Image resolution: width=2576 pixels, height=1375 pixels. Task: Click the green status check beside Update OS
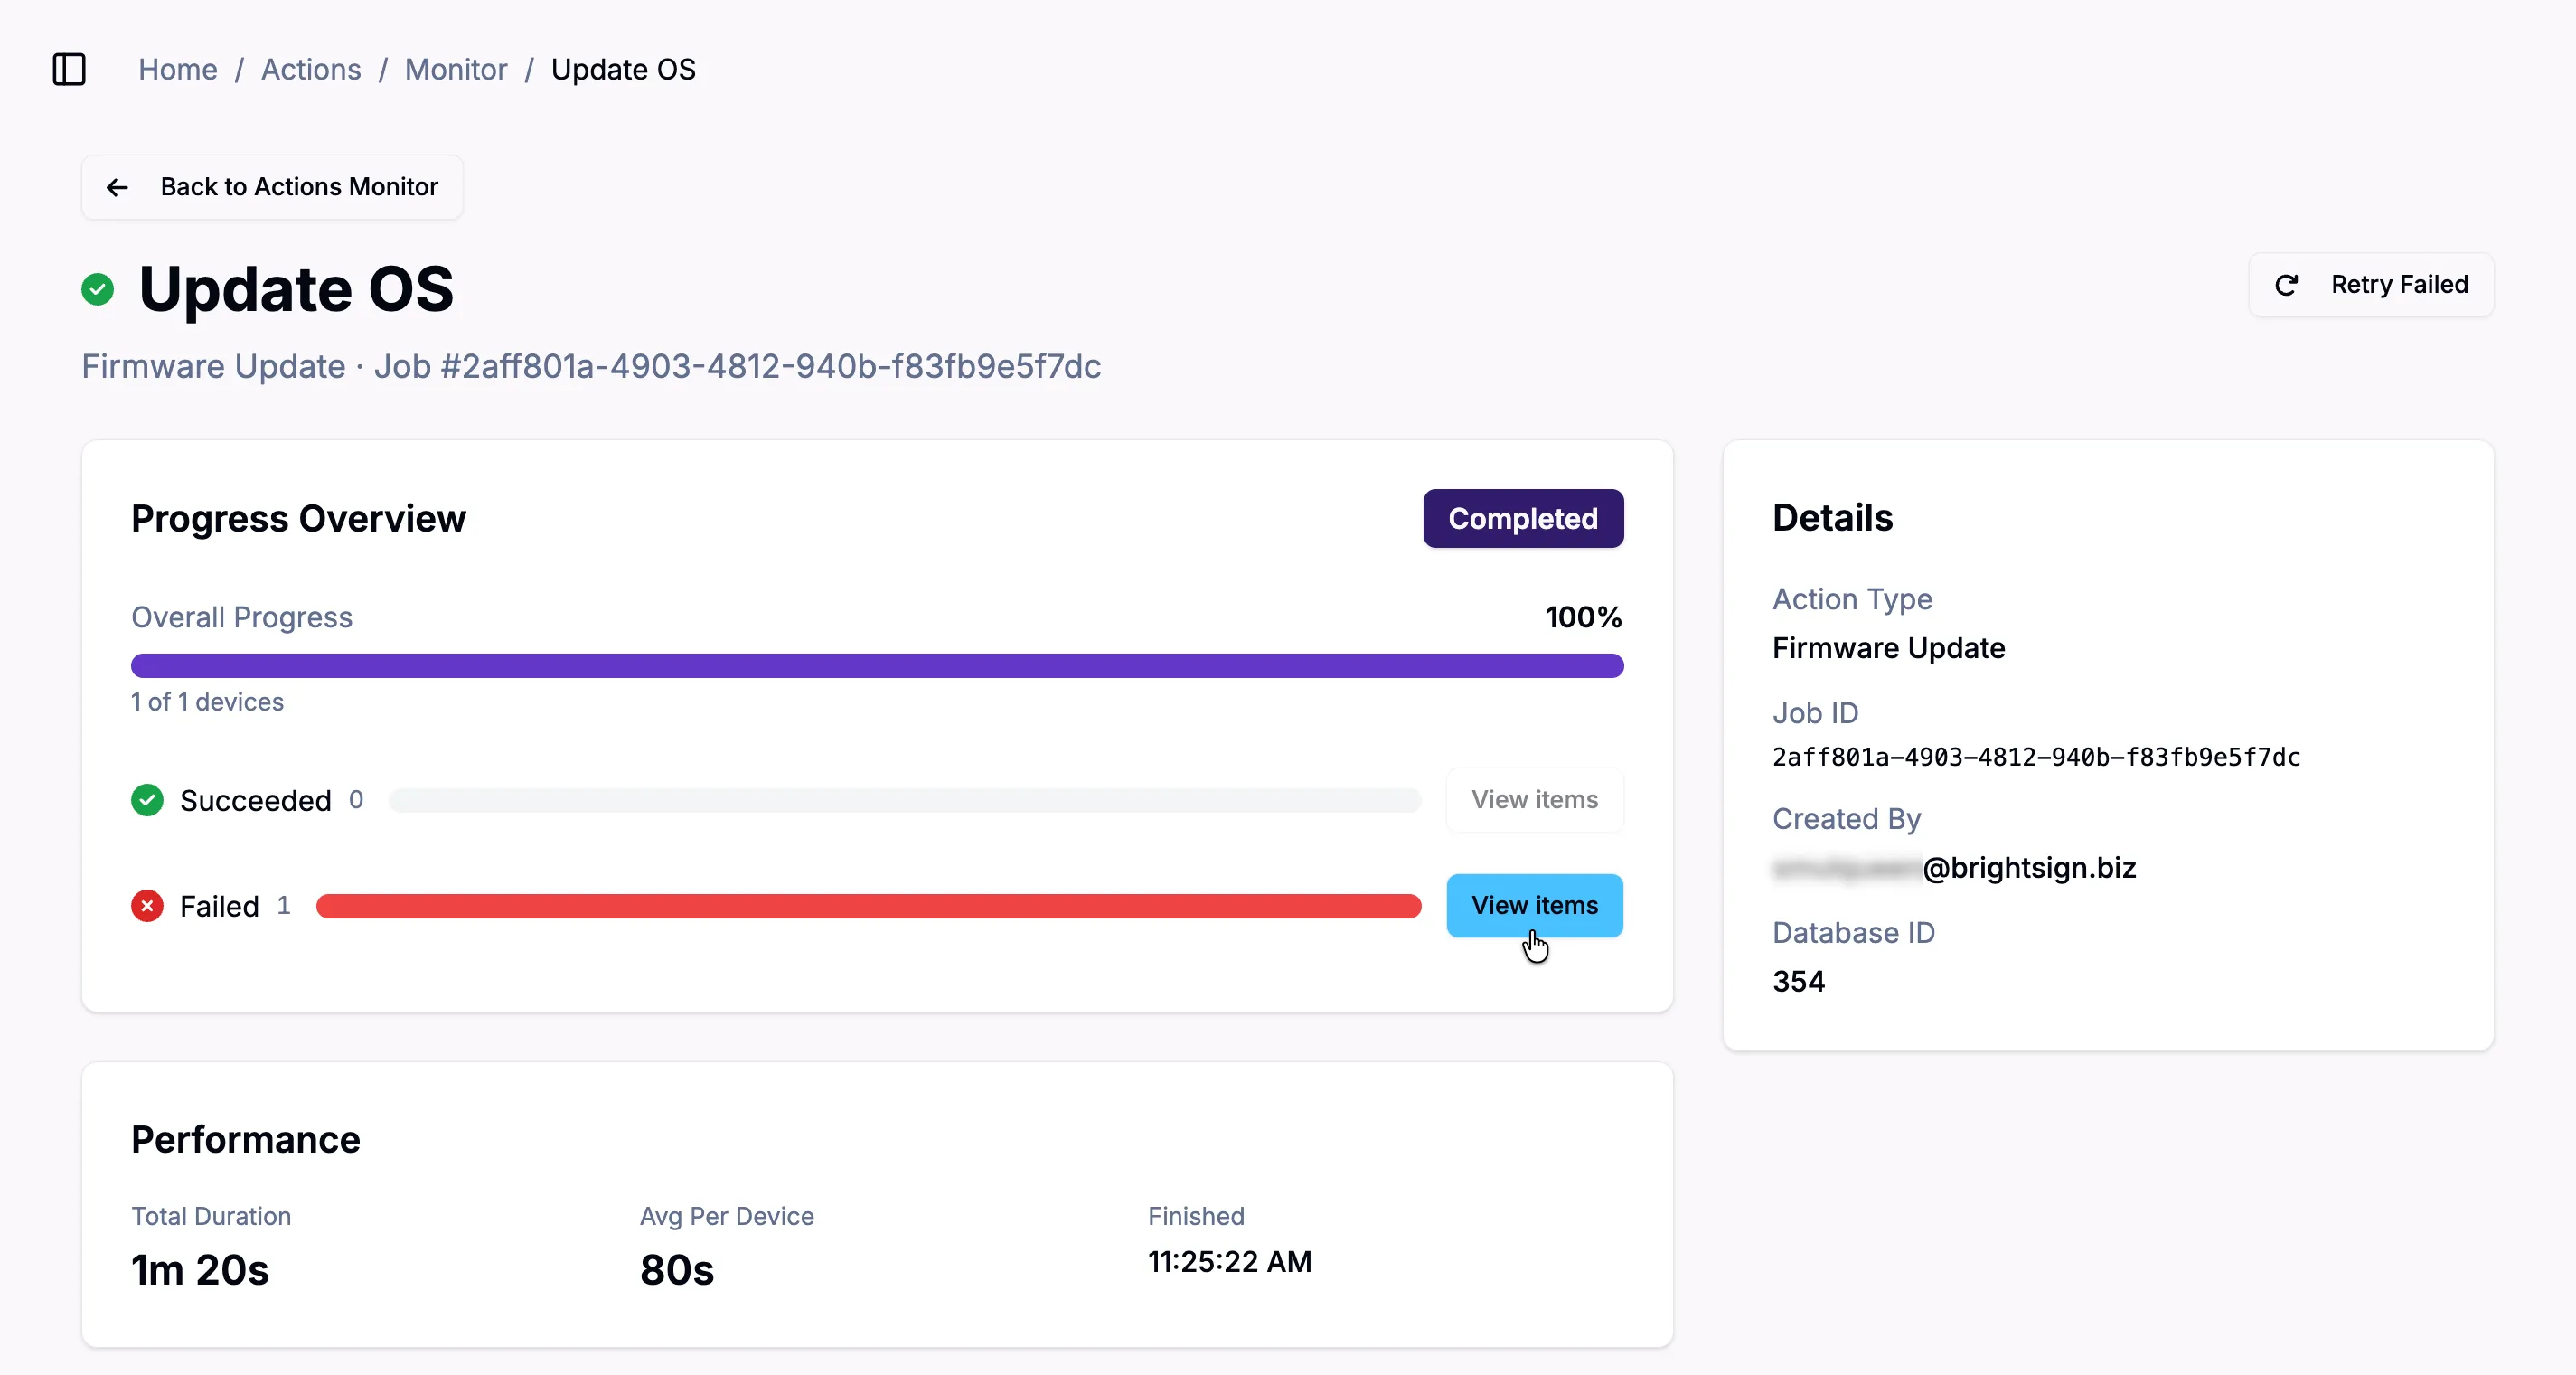(x=97, y=290)
